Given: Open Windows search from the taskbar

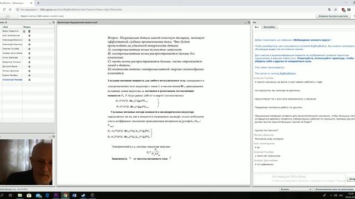Looking at the screenshot, I should [x=2, y=195].
